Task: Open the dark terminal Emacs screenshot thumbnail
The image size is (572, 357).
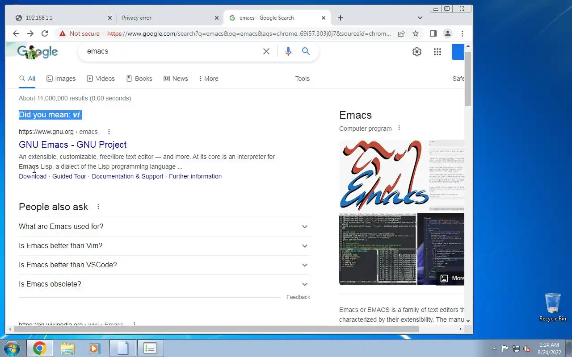Action: pyautogui.click(x=378, y=249)
